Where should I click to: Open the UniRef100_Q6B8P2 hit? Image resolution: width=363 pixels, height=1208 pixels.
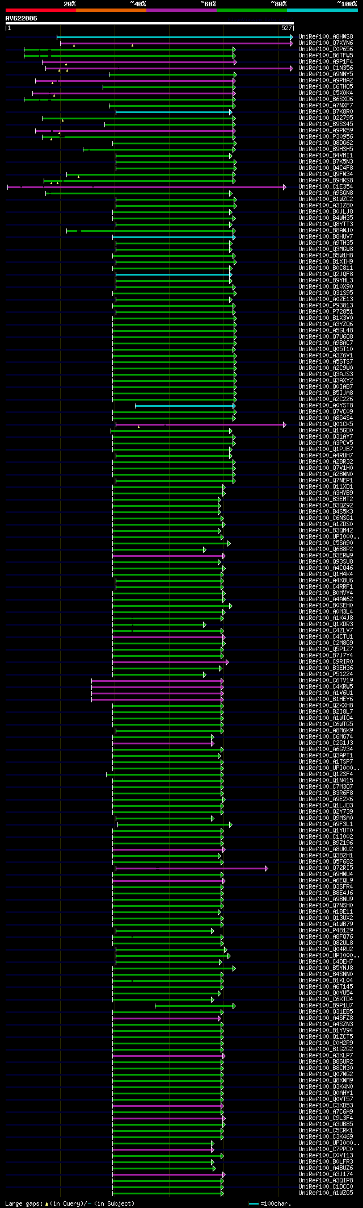(x=326, y=549)
